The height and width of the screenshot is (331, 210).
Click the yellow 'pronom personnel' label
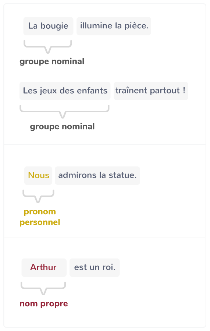click(40, 217)
